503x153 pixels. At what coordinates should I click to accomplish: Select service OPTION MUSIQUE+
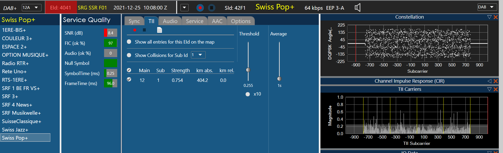[25, 55]
